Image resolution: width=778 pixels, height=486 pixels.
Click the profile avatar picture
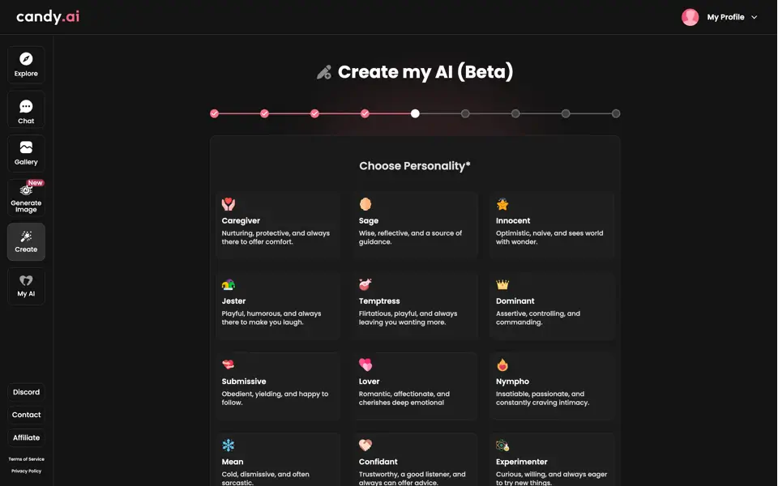[690, 16]
